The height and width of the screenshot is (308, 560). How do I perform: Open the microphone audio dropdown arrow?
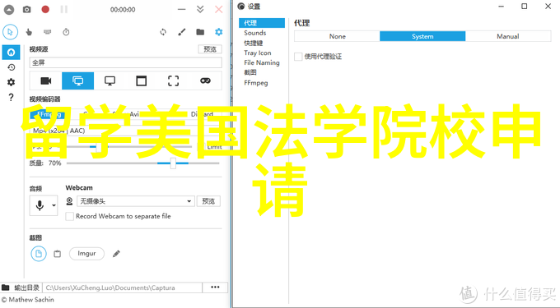(54, 205)
